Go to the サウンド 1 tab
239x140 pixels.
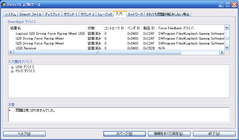70,14
